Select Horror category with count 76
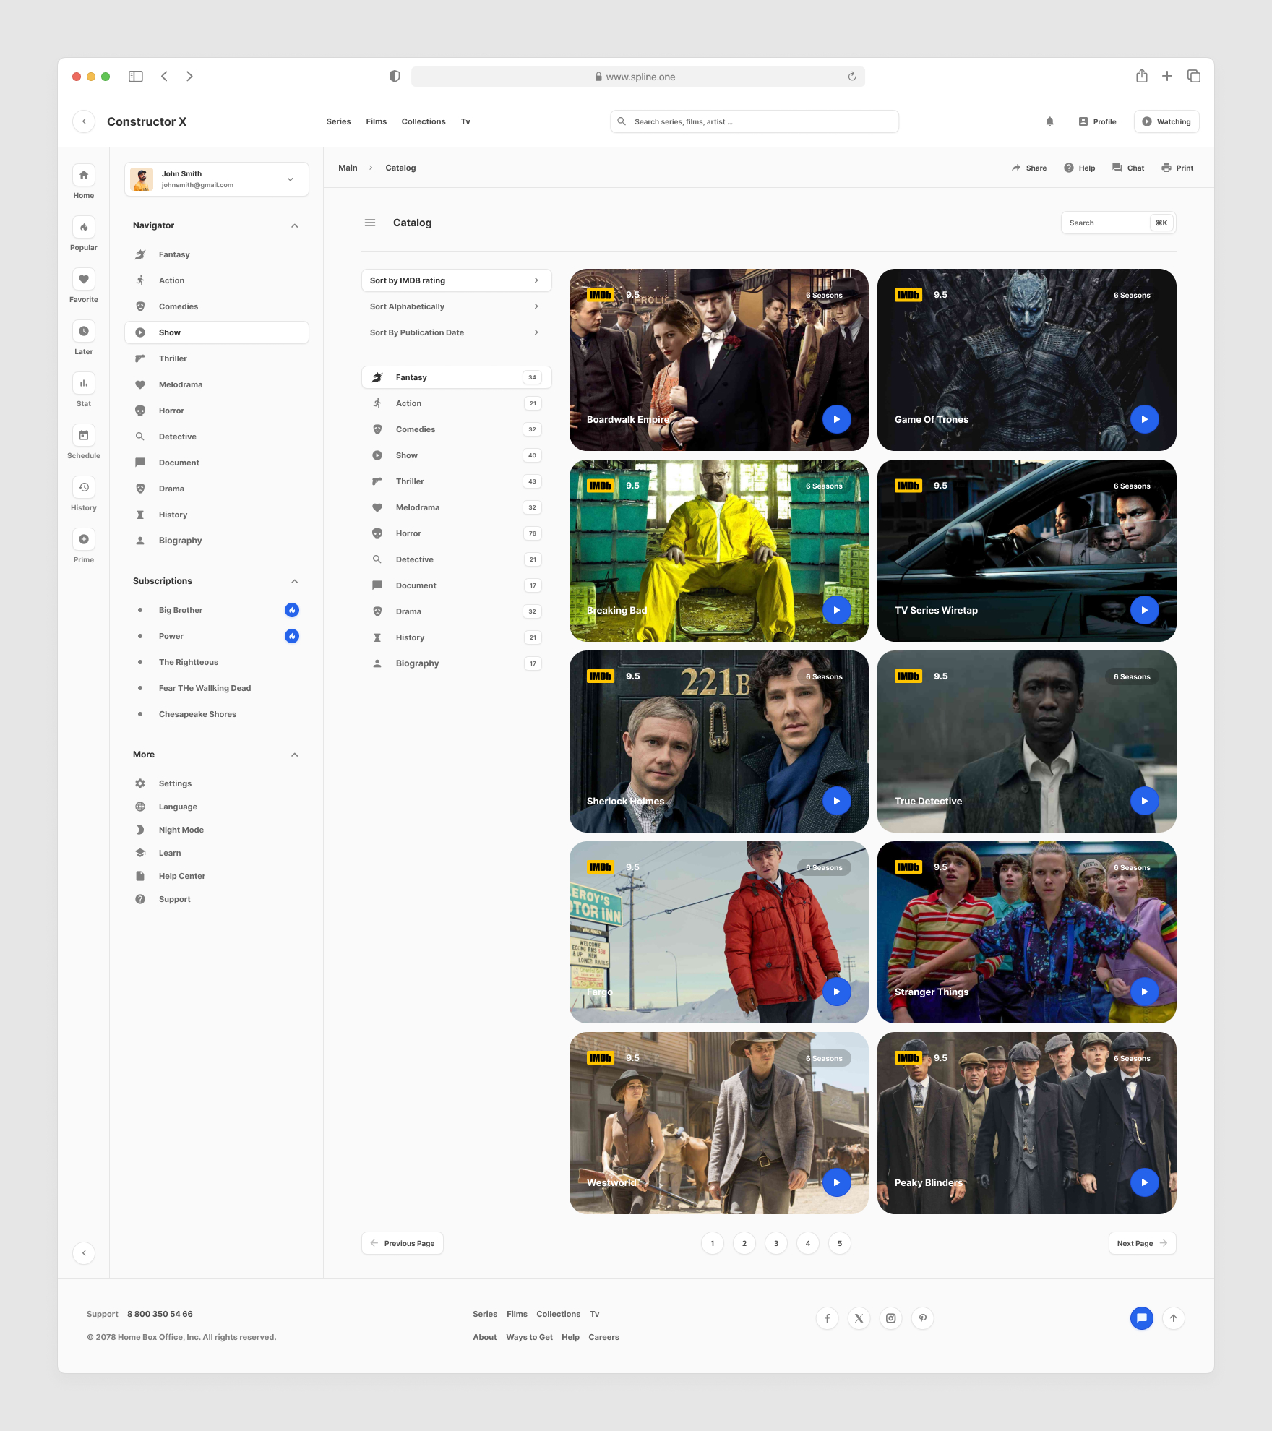 457,533
